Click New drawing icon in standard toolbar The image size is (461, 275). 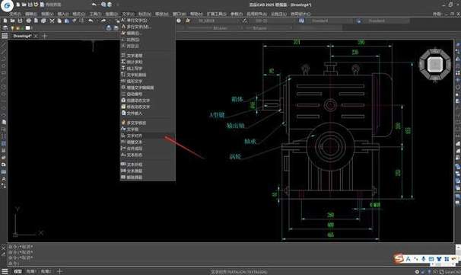pyautogui.click(x=5, y=21)
